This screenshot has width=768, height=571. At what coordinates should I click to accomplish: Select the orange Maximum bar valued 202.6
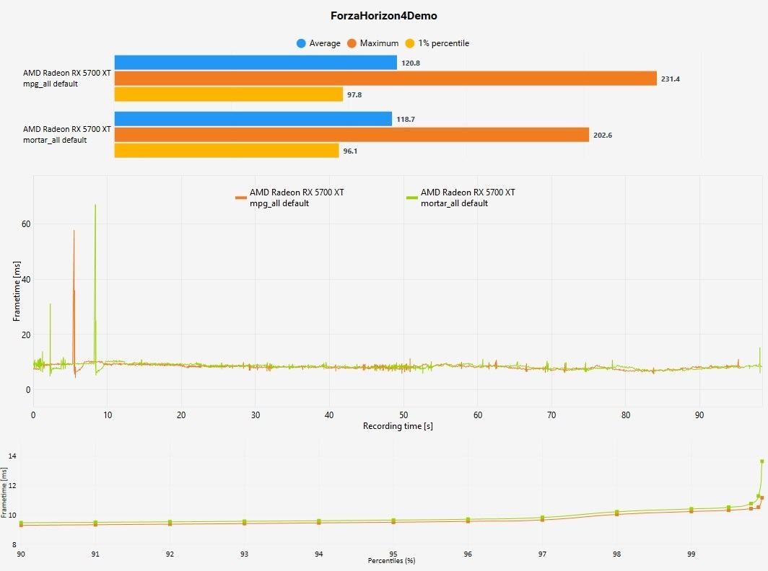pyautogui.click(x=352, y=135)
